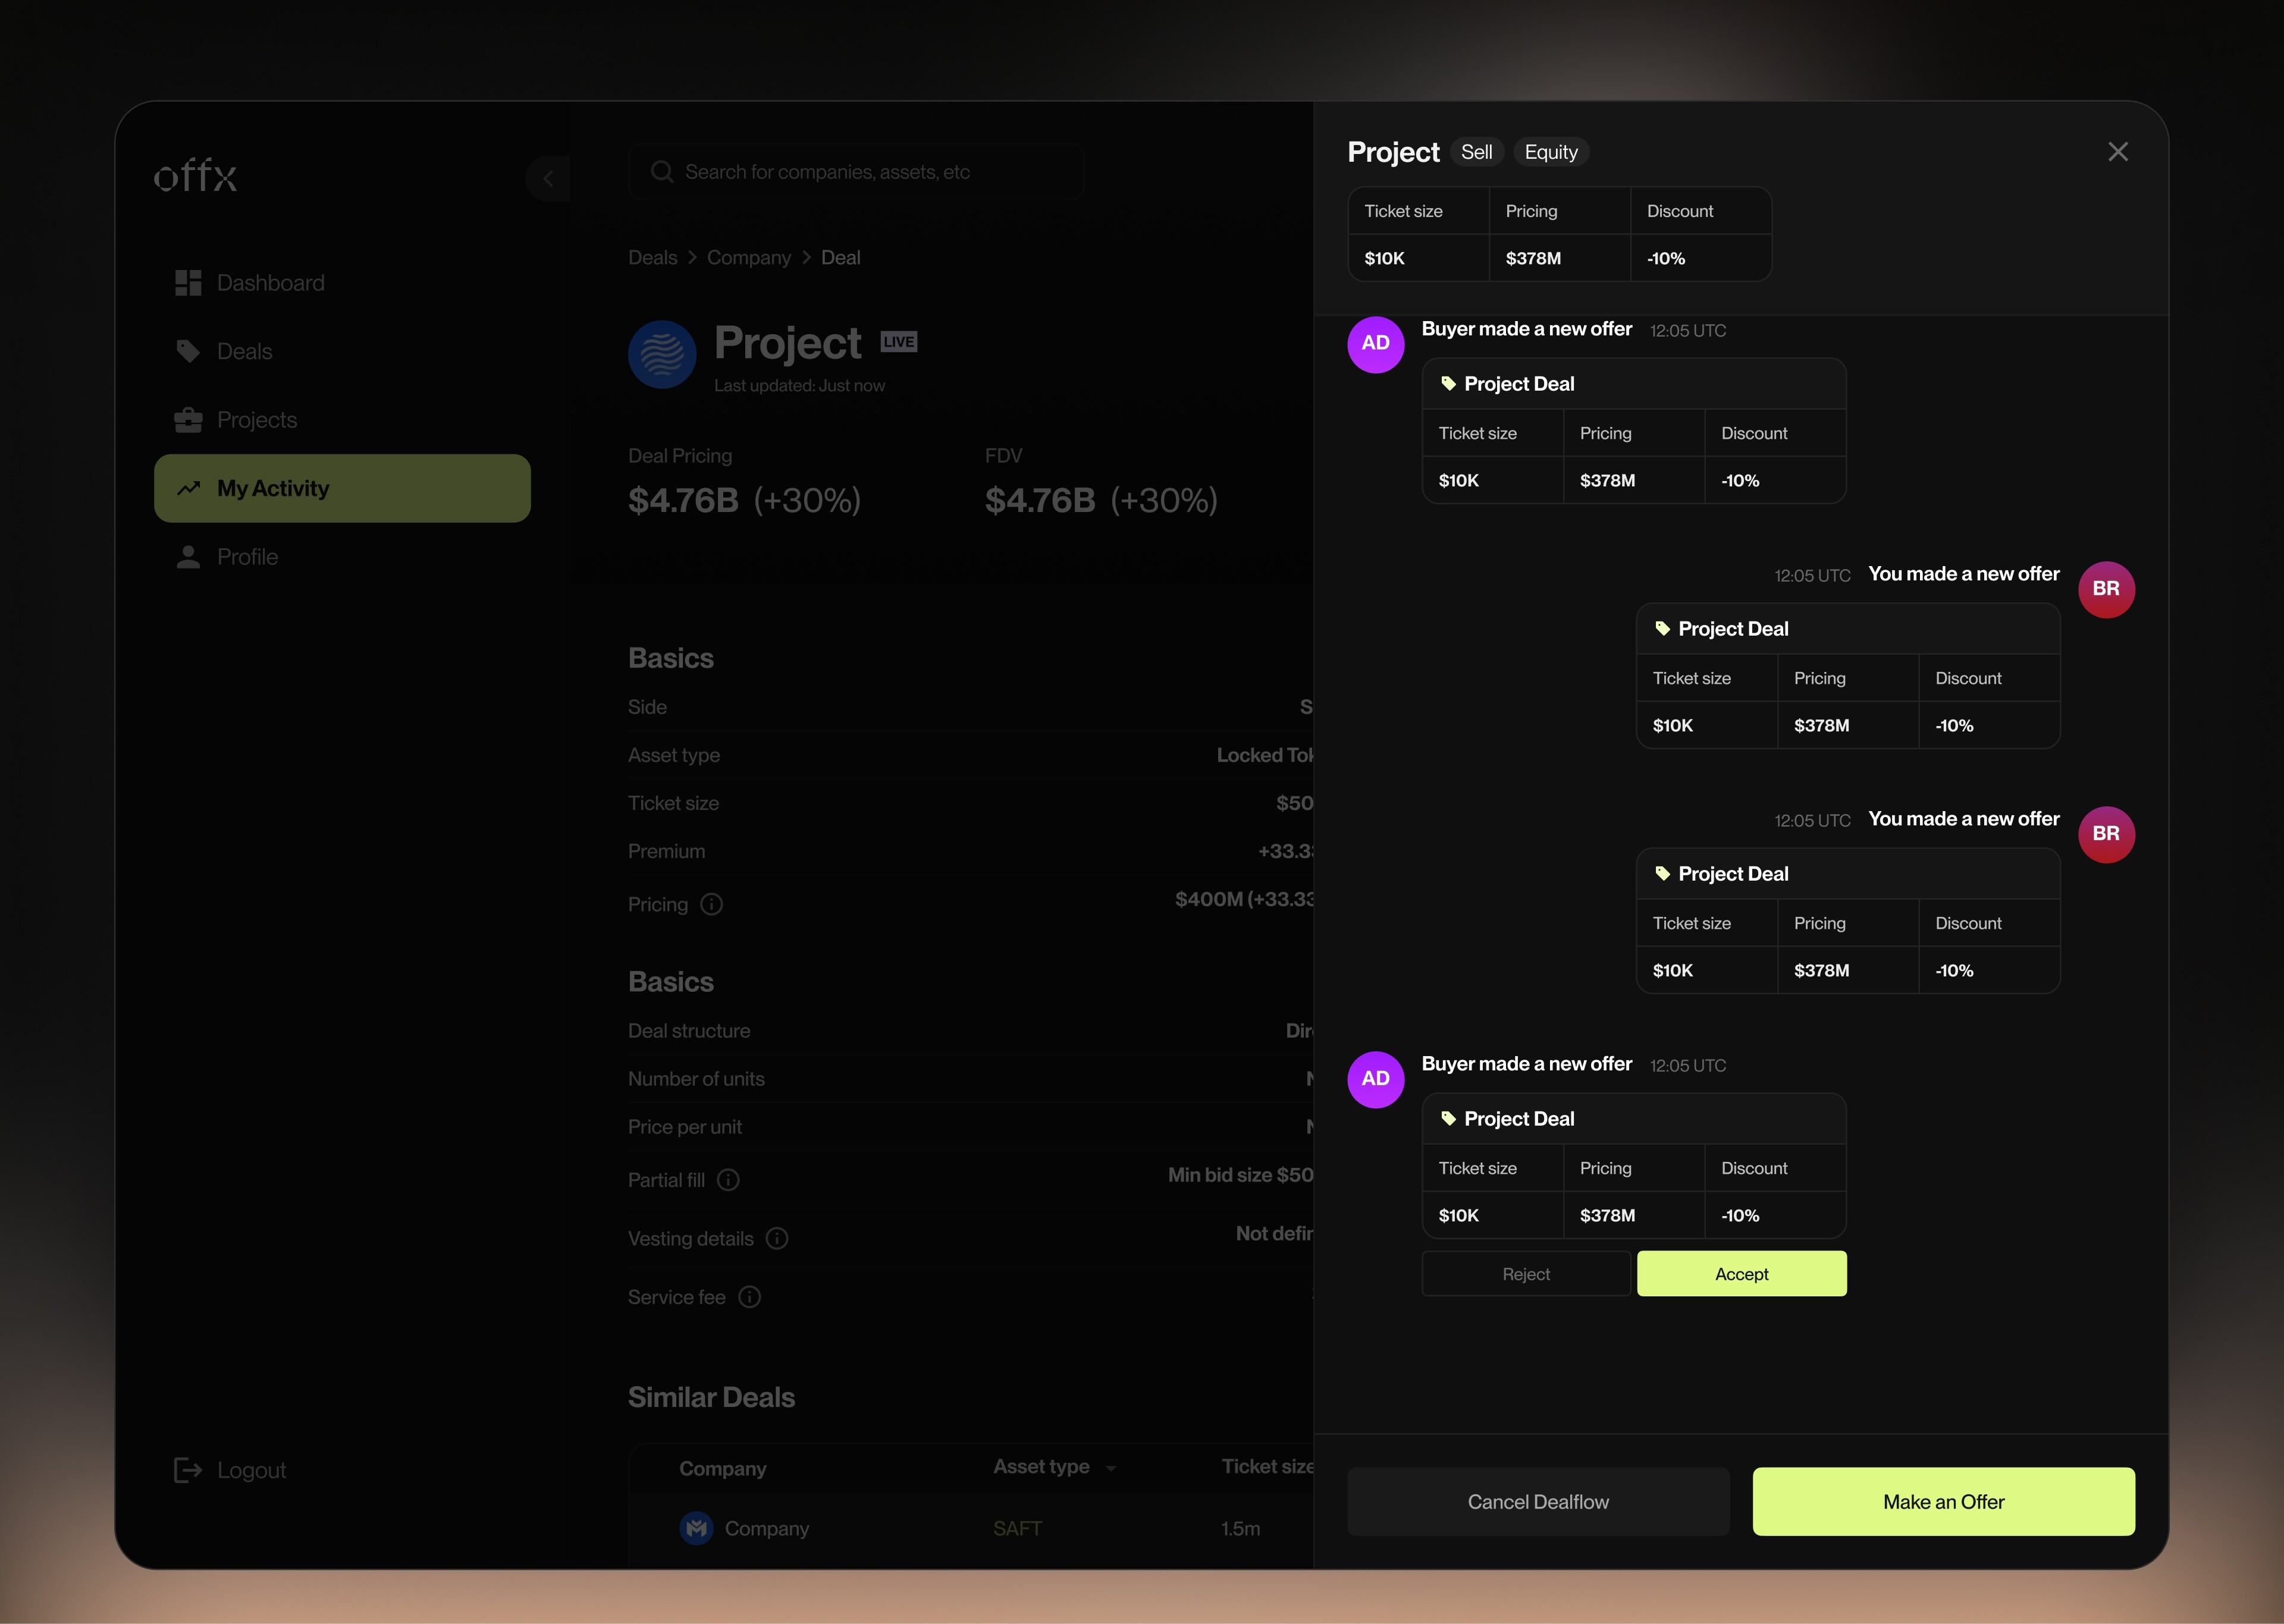Click the Pricing info icon

711,905
